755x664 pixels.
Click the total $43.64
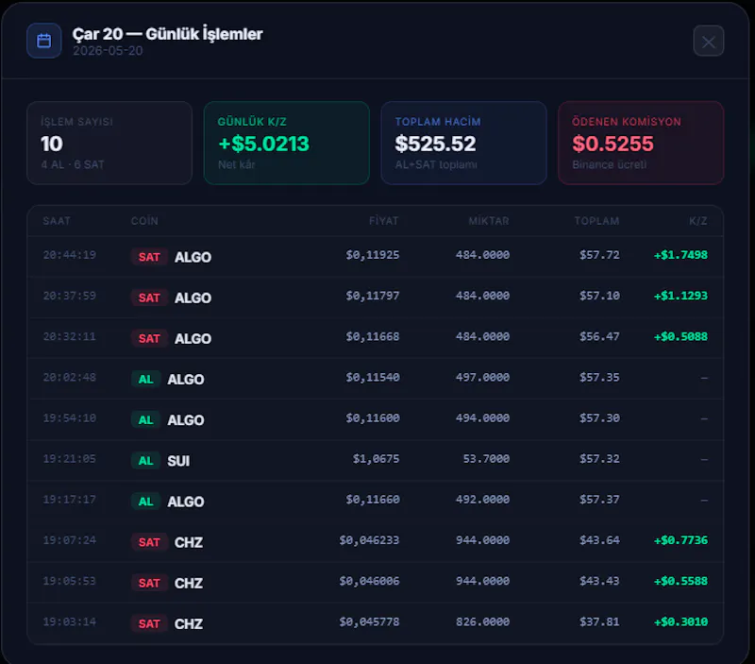pyautogui.click(x=599, y=540)
